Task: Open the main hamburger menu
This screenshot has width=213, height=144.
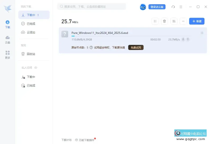Action: [181, 7]
